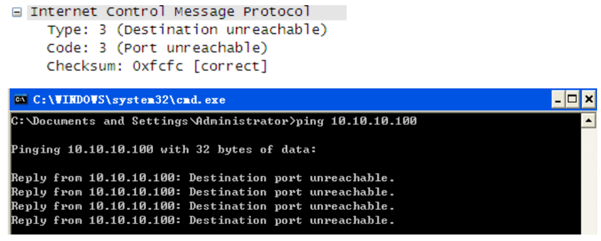The width and height of the screenshot is (601, 241).
Task: Close the cmd.exe window
Action: click(x=588, y=100)
